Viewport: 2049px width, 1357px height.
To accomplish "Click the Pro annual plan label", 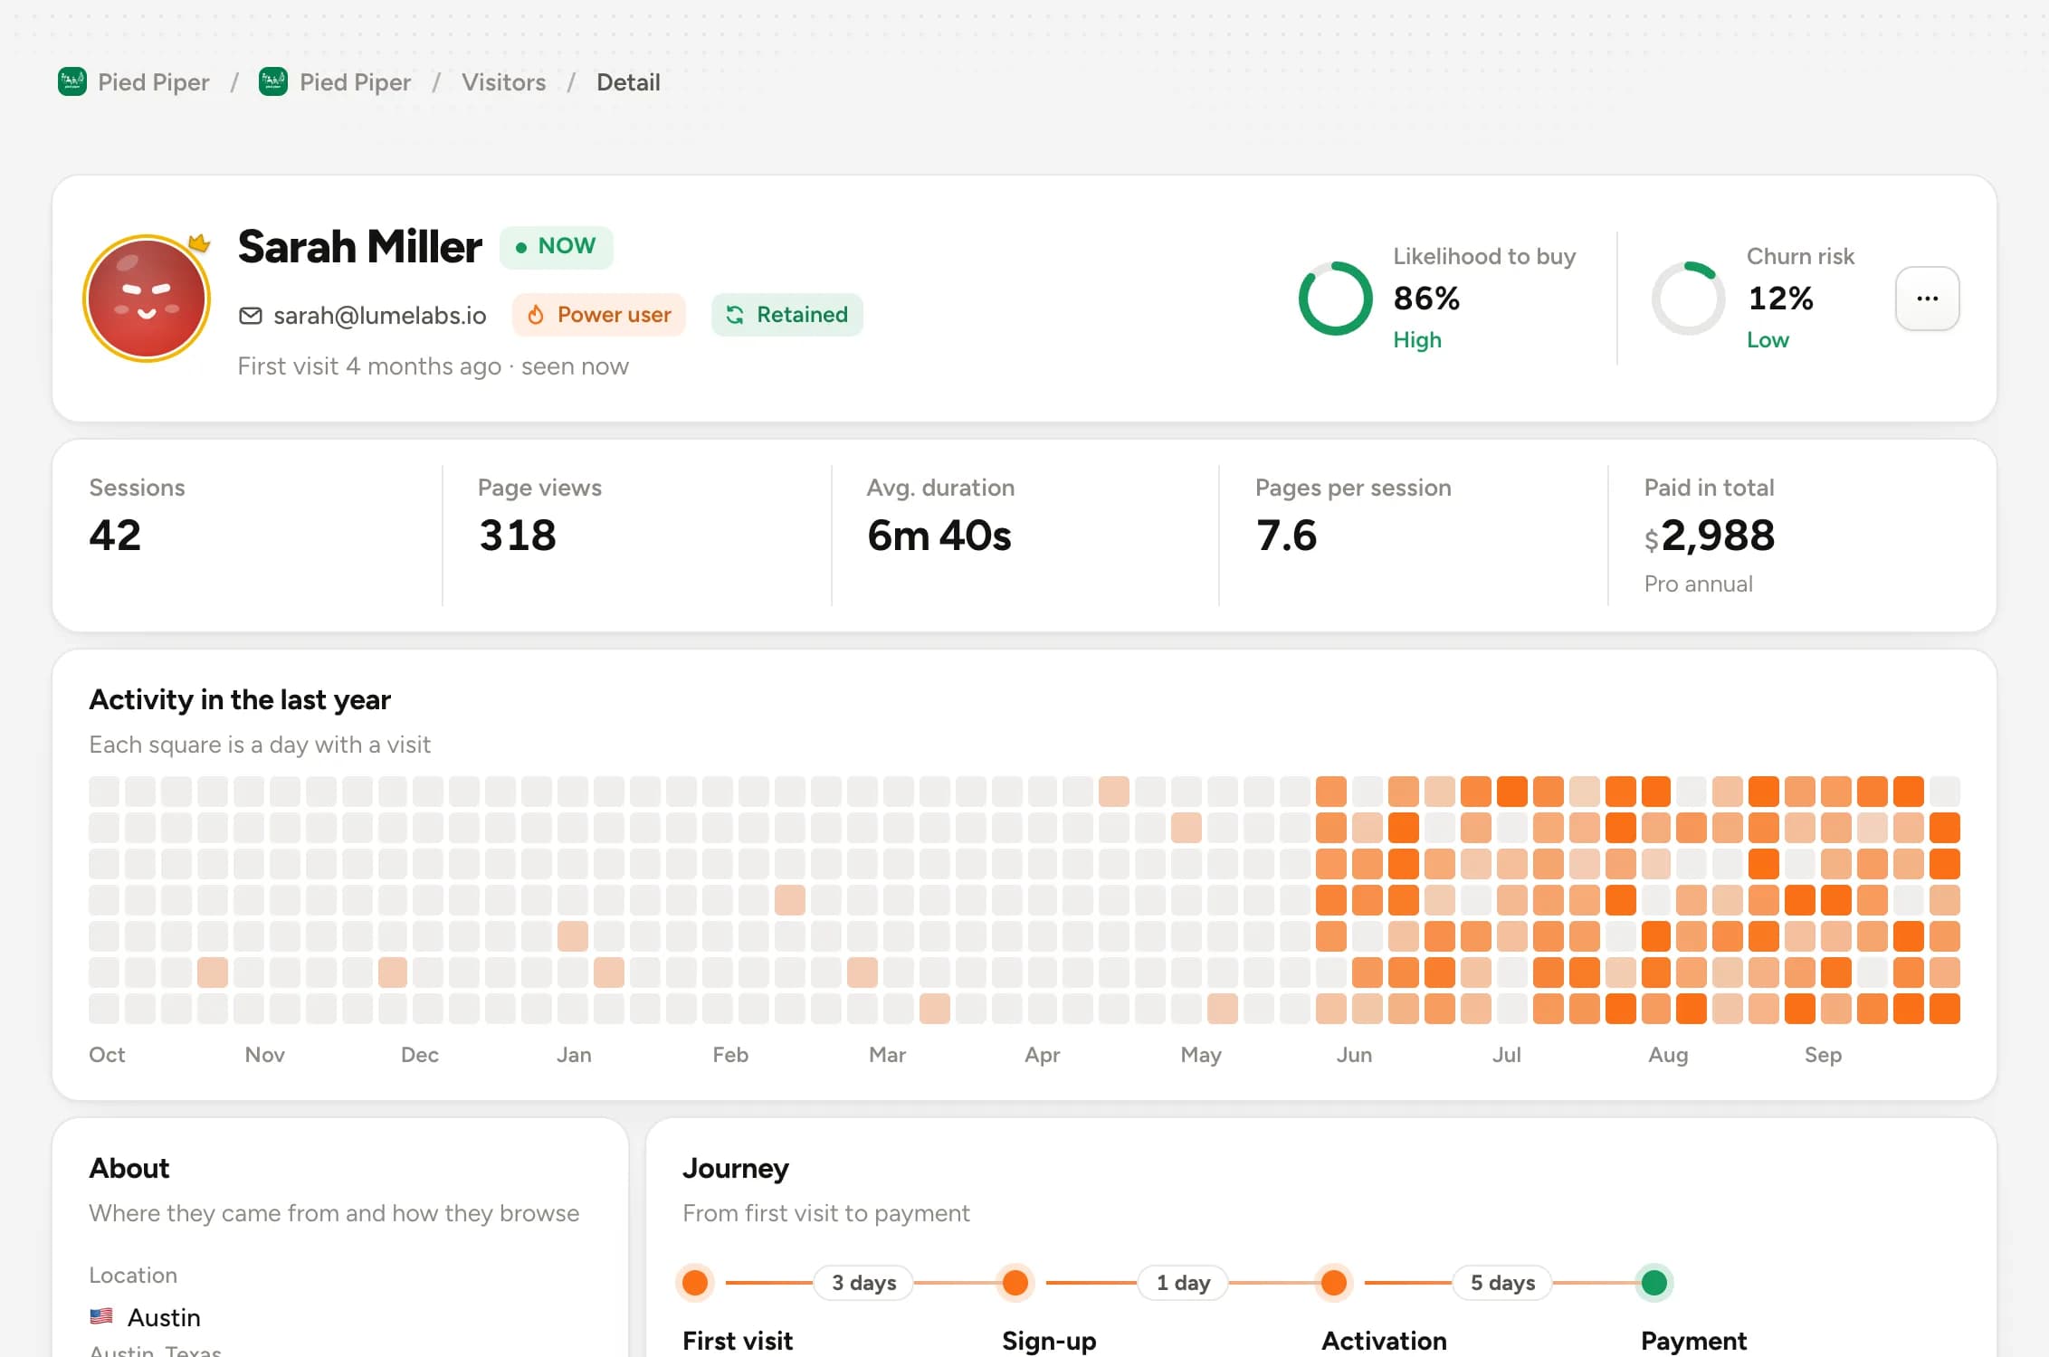I will 1699,584.
